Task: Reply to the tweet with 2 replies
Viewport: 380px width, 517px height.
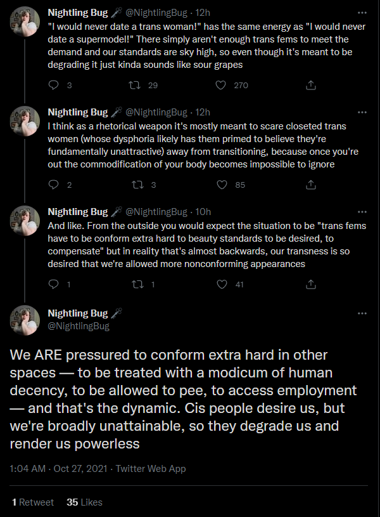Action: 53,185
